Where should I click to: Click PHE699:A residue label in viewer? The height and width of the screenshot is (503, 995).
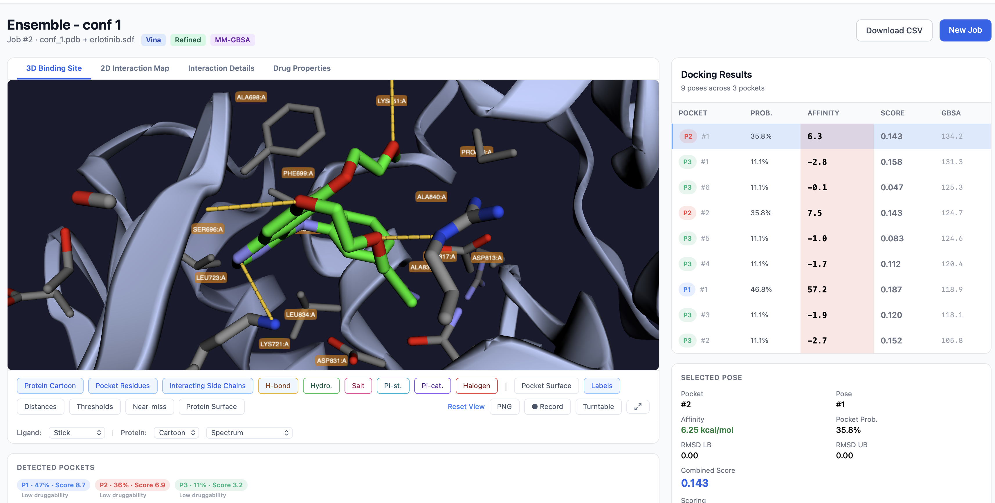coord(298,173)
